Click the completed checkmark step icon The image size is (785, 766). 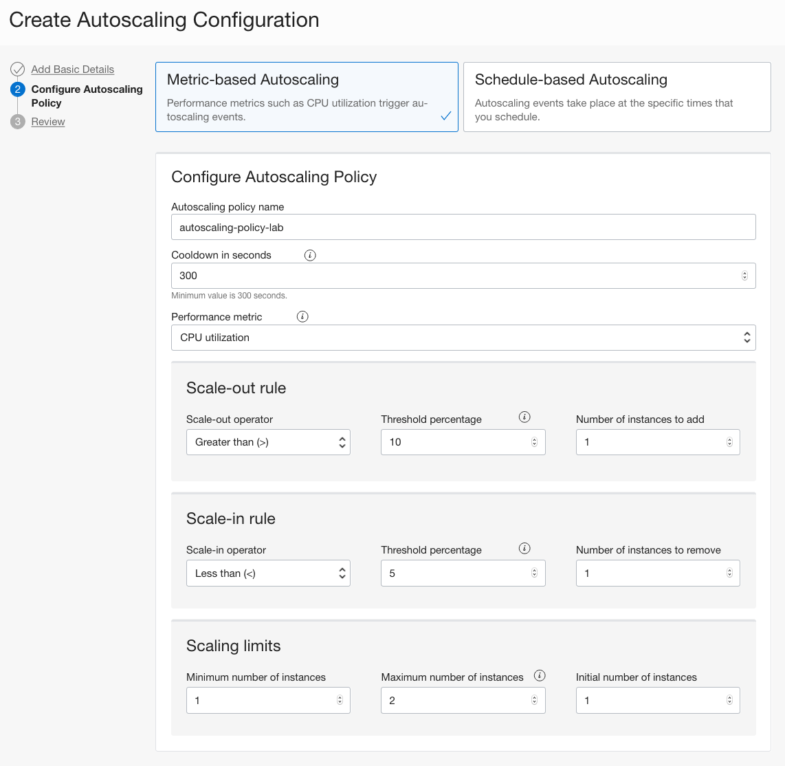[18, 69]
